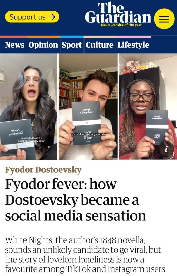This screenshot has width=177, height=276.
Task: Go to The Guardian homepage logo
Action: 118,13
